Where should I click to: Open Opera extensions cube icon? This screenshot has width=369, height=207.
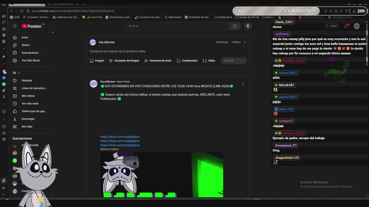click(4, 133)
